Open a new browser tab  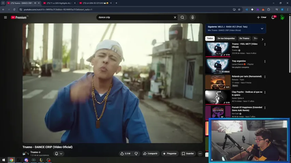coord(116,3)
